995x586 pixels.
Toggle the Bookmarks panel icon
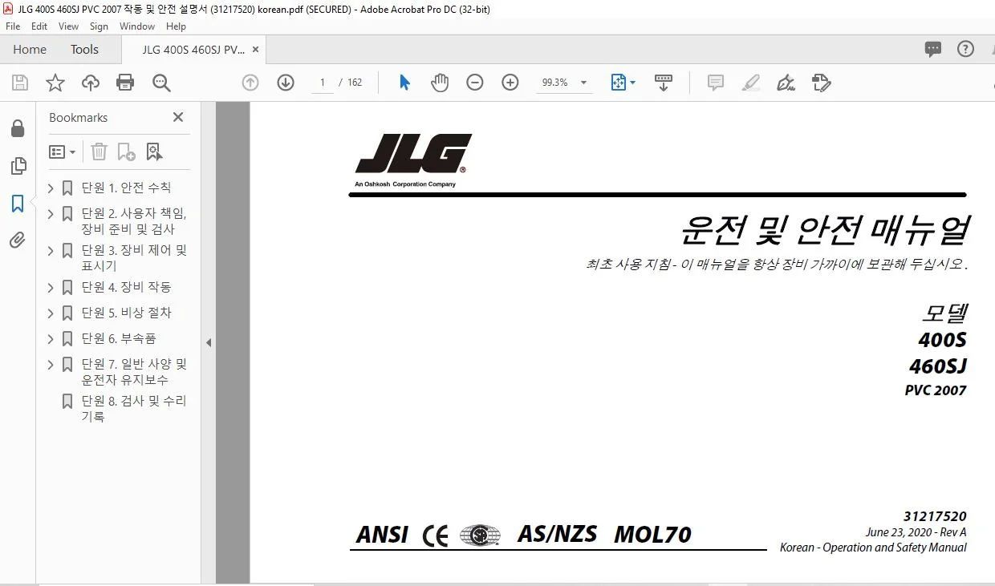click(18, 204)
